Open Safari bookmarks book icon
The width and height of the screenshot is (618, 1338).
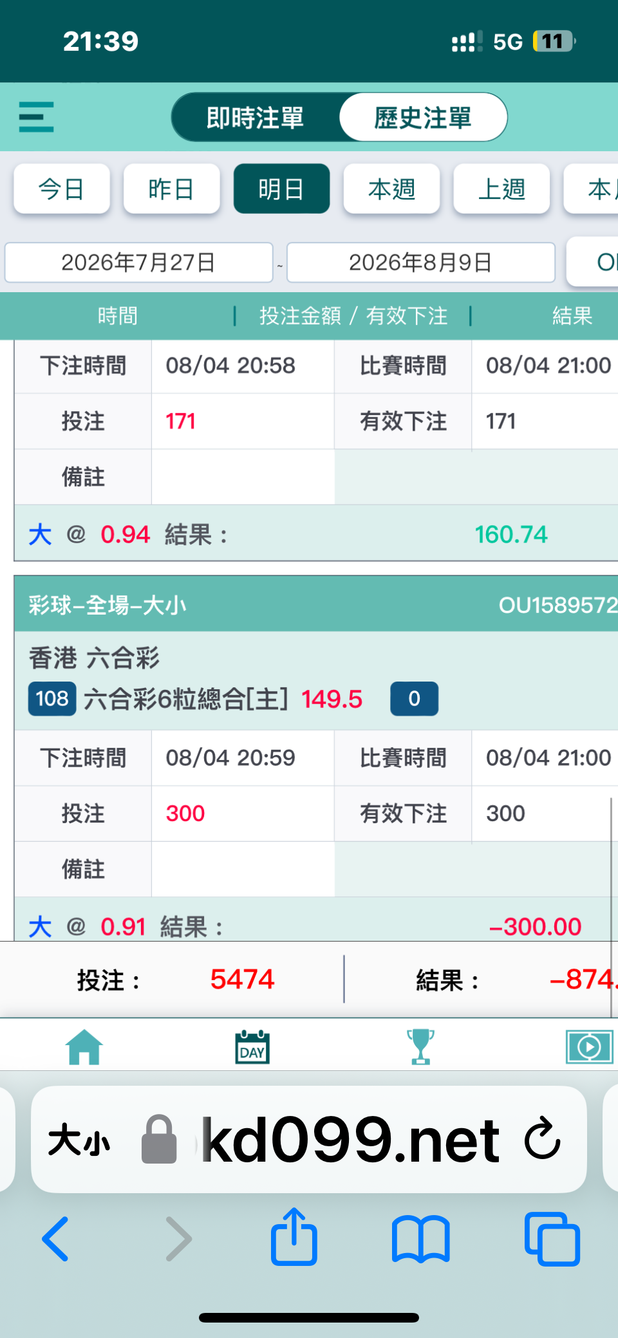pos(420,1239)
